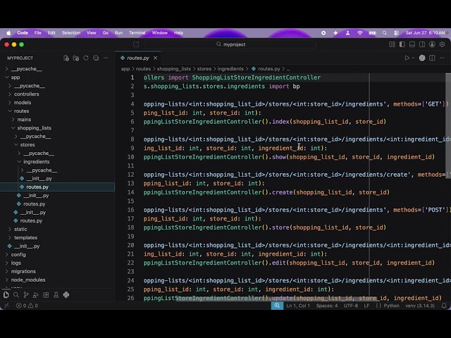Open the Selection menu
The width and height of the screenshot is (451, 338).
(71, 33)
